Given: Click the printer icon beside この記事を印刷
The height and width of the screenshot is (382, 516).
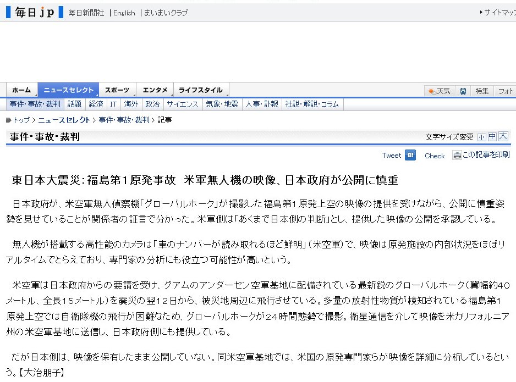Looking at the screenshot, I should click(x=457, y=155).
